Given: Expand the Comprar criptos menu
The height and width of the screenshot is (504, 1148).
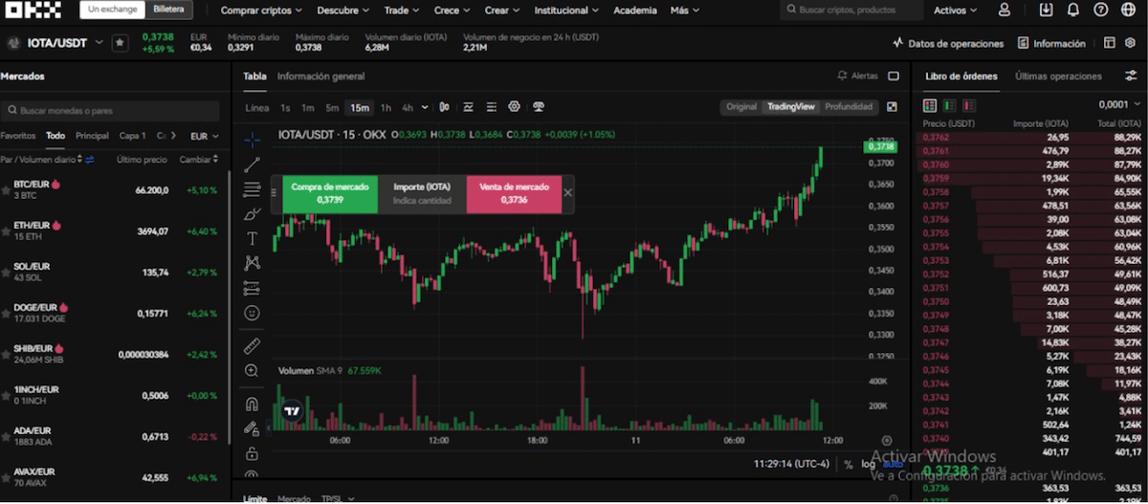Looking at the screenshot, I should (x=261, y=11).
